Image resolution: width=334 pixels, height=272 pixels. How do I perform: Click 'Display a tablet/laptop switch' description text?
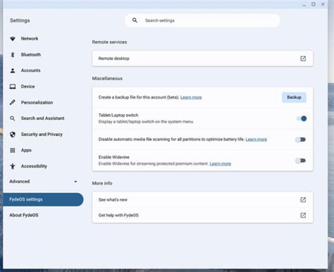(146, 122)
